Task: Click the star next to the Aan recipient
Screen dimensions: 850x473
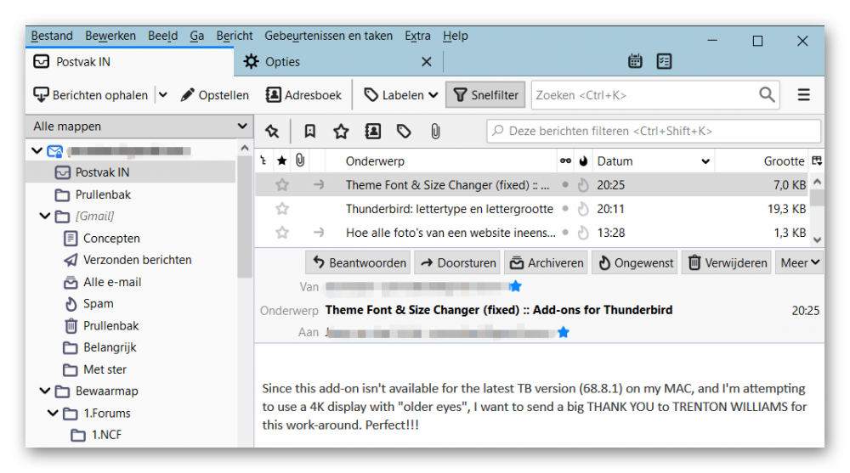Action: pos(564,332)
